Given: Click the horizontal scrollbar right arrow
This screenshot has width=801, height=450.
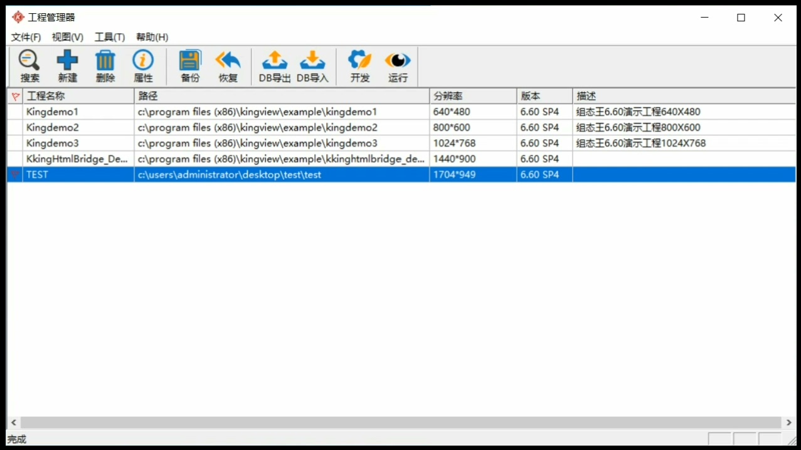Looking at the screenshot, I should coord(790,423).
